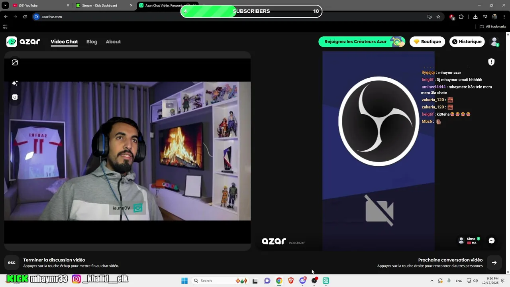Open OBS Studio from the taskbar
The width and height of the screenshot is (510, 287).
click(x=314, y=281)
